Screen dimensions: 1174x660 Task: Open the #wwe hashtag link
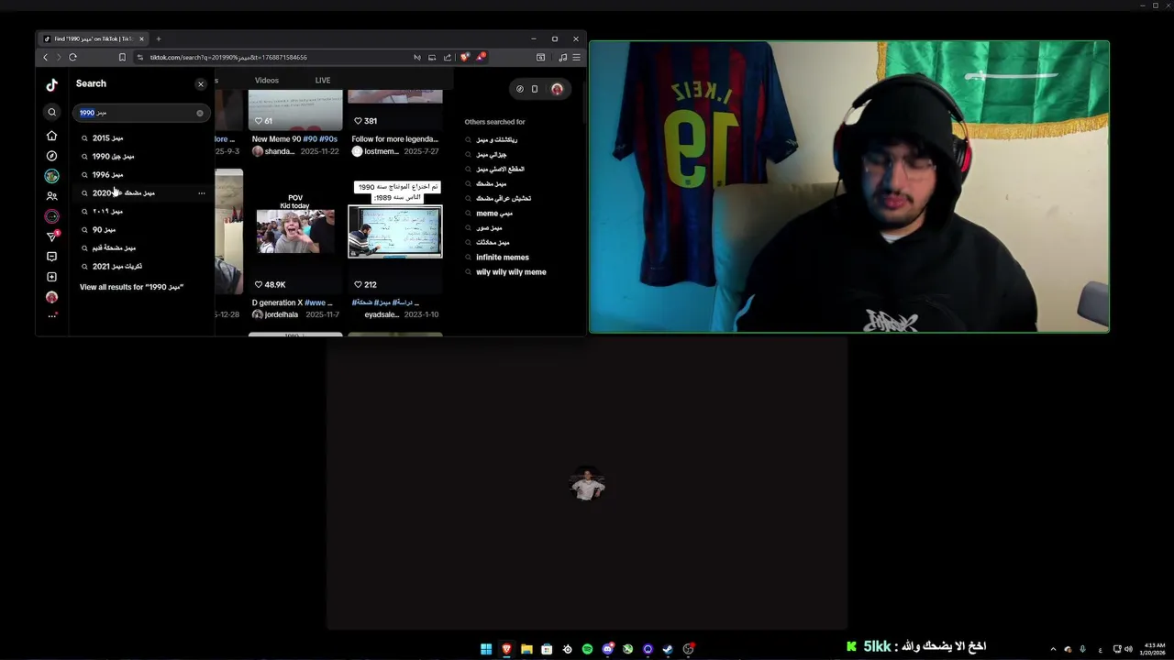coord(316,302)
